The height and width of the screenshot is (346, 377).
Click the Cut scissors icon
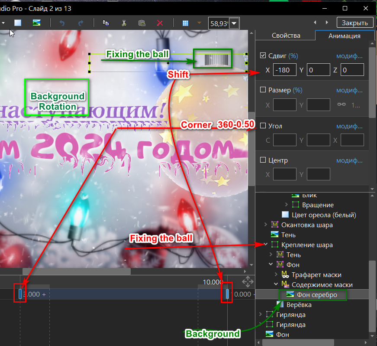124,23
